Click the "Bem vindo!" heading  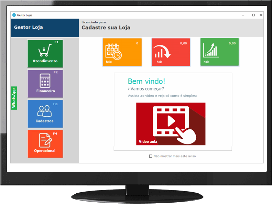coord(146,82)
